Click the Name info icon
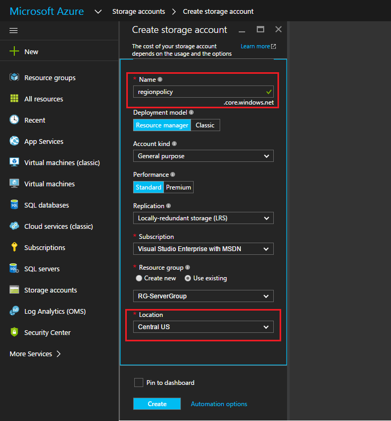The width and height of the screenshot is (391, 421). coord(160,80)
